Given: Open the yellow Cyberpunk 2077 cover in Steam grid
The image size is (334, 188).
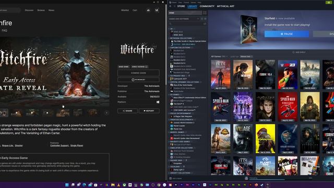Looking at the screenshot, I should coord(265,139).
